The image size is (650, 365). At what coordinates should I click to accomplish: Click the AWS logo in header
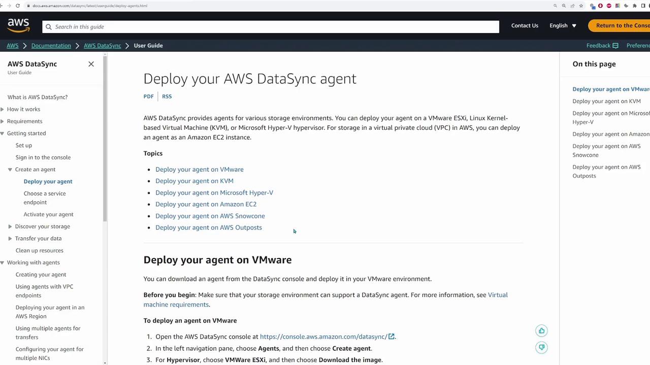coord(18,25)
